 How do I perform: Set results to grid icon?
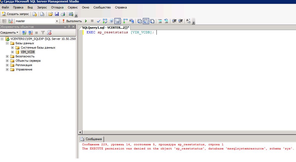pyautogui.click(x=146, y=21)
